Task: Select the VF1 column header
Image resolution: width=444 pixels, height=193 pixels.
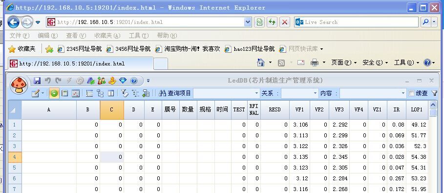Action: click(299, 110)
